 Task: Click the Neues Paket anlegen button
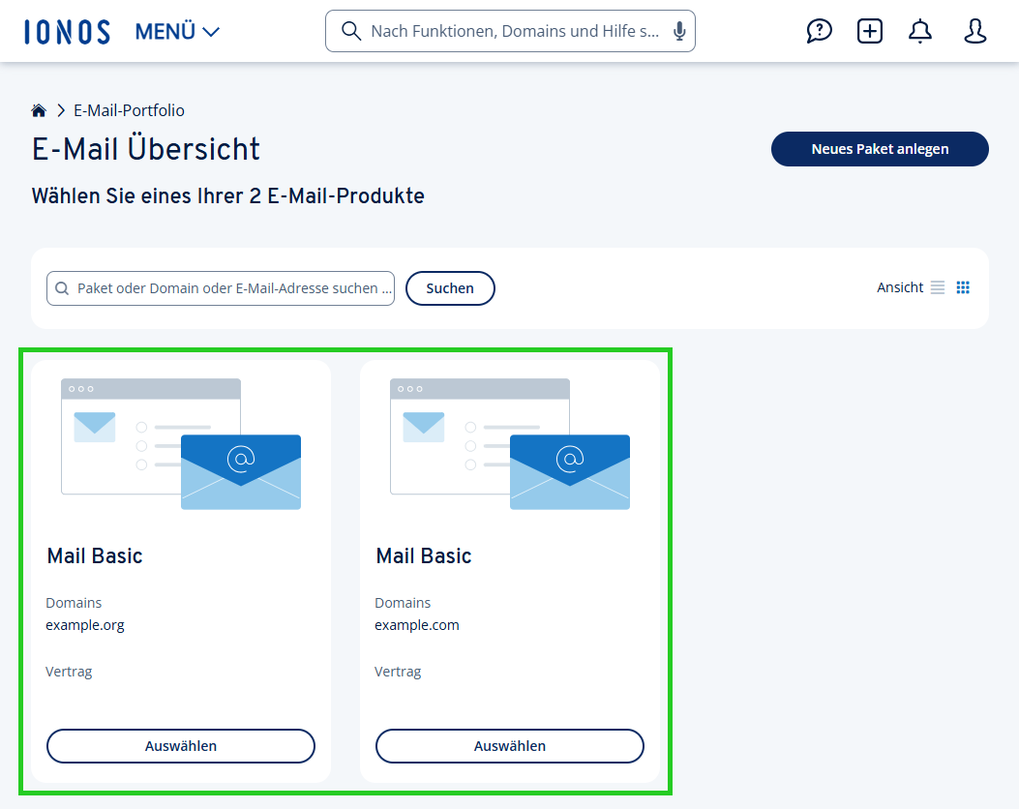[x=879, y=148]
